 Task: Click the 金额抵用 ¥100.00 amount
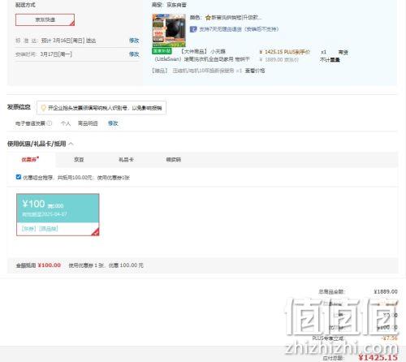(x=50, y=265)
